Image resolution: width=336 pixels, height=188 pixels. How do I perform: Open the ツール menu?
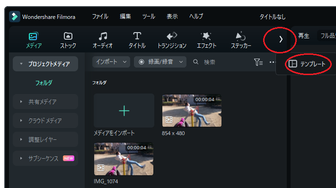(149, 17)
